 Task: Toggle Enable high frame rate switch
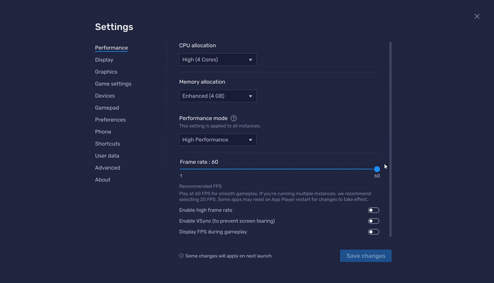(374, 210)
